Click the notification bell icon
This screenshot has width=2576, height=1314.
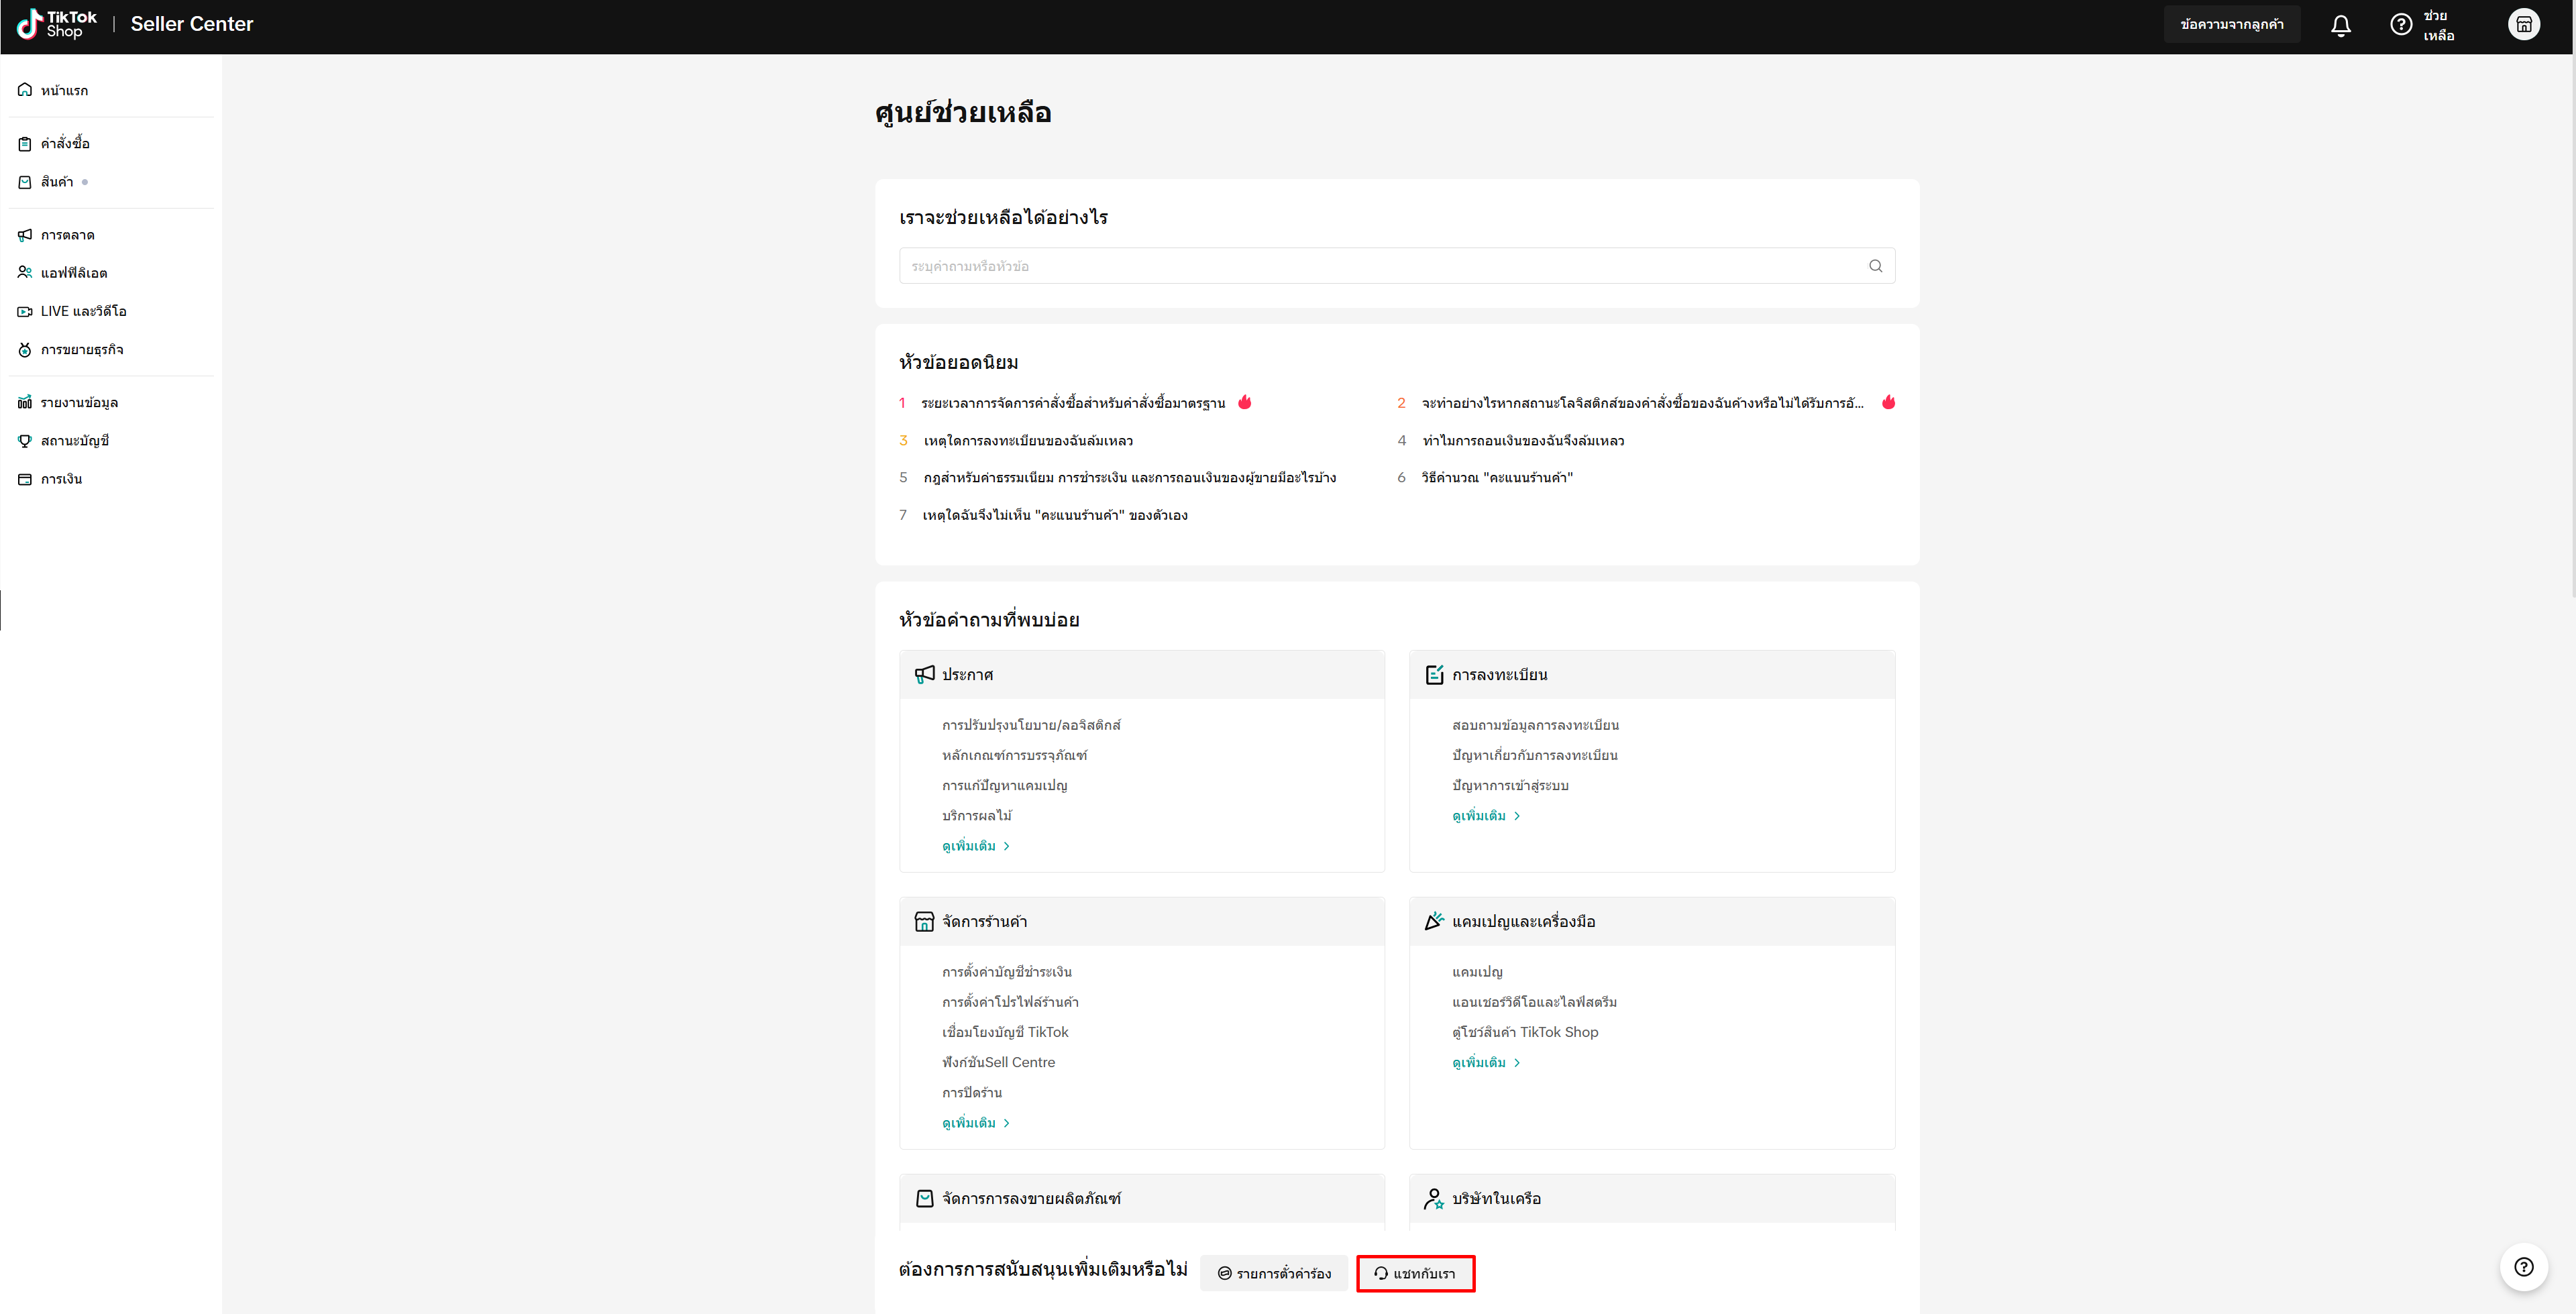click(2340, 26)
